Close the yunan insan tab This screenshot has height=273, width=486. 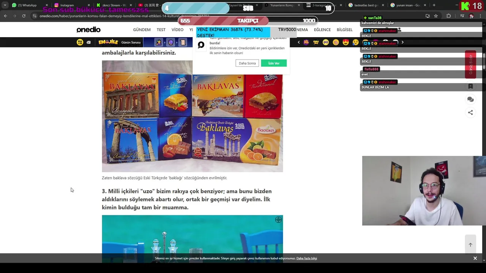tap(425, 5)
